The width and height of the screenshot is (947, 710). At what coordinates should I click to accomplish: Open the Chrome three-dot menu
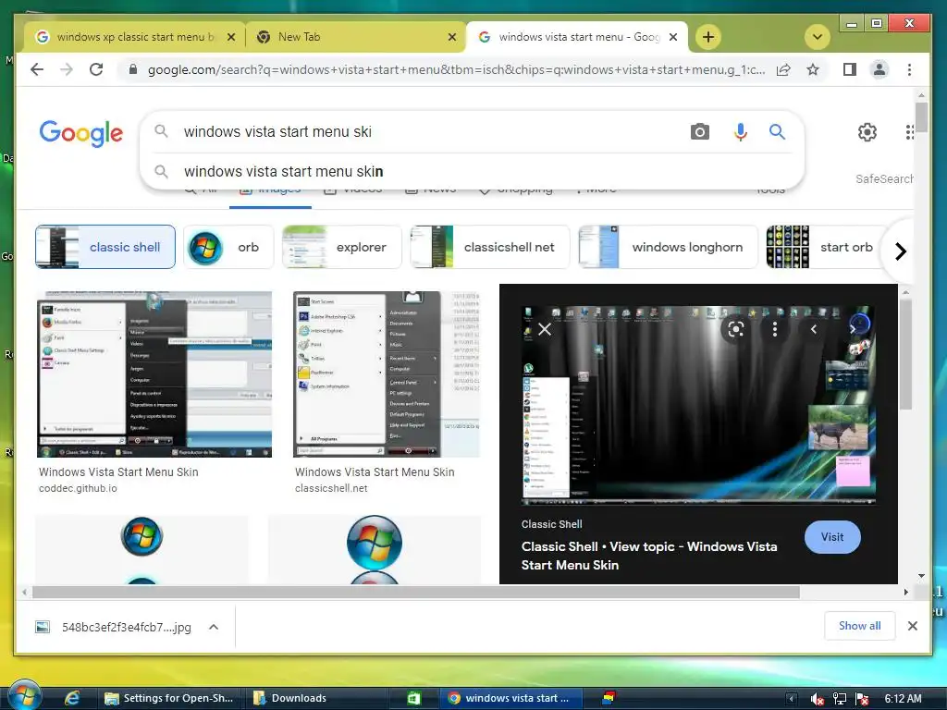[x=909, y=69]
